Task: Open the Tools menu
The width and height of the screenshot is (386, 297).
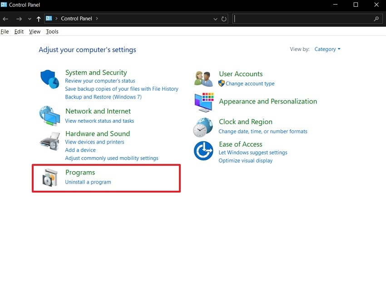Action: 52,32
